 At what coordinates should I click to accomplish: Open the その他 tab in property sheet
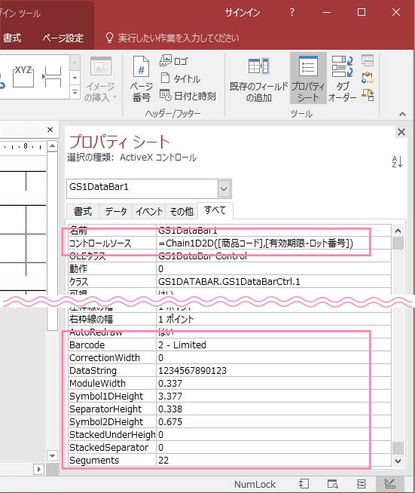pyautogui.click(x=182, y=211)
